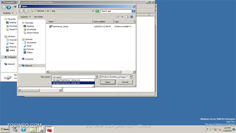Open Help with the blue question icon
The image size is (236, 133).
(x=132, y=17)
